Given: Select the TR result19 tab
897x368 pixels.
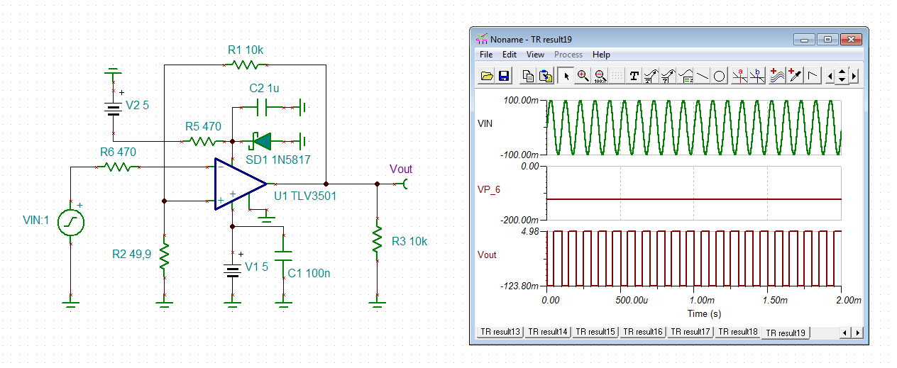Looking at the screenshot, I should click(786, 333).
